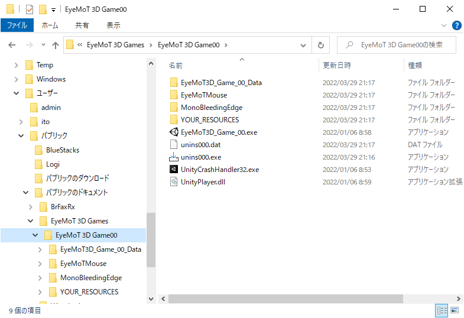Click EyeMoT 3D Game00 in address breadcrumb
This screenshot has height=318, width=464.
coord(189,45)
